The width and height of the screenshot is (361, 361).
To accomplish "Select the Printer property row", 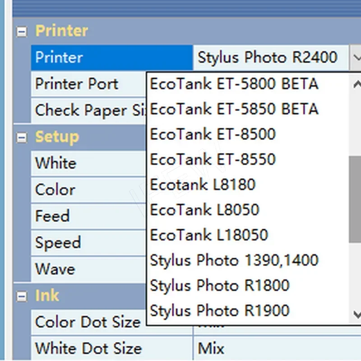I will click(x=112, y=58).
